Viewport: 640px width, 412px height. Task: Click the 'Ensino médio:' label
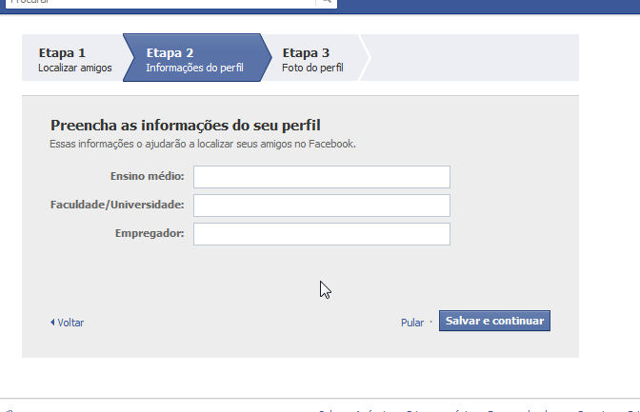point(147,177)
